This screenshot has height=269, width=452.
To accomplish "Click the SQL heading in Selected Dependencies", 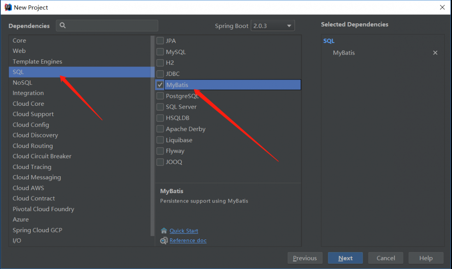I will (329, 41).
